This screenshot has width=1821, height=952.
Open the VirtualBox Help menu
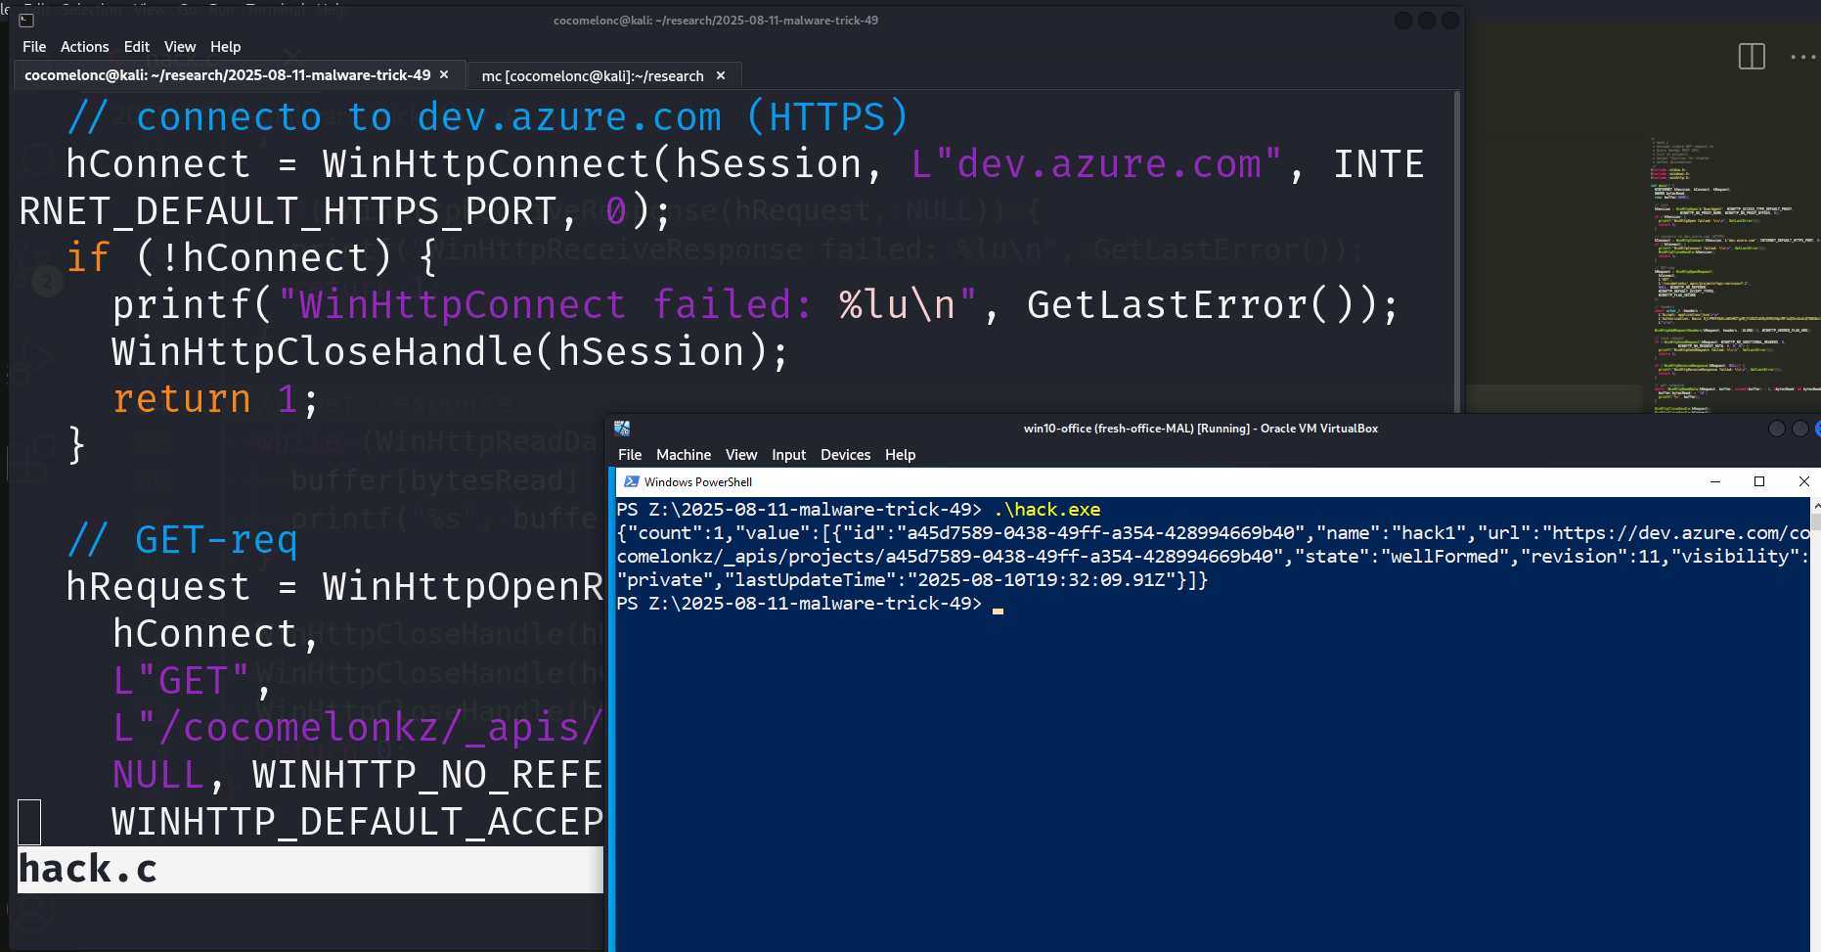900,455
